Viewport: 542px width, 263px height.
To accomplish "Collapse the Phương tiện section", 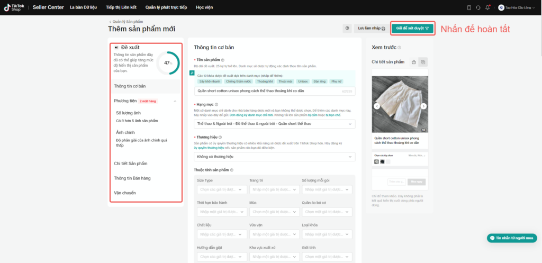I will click(175, 101).
